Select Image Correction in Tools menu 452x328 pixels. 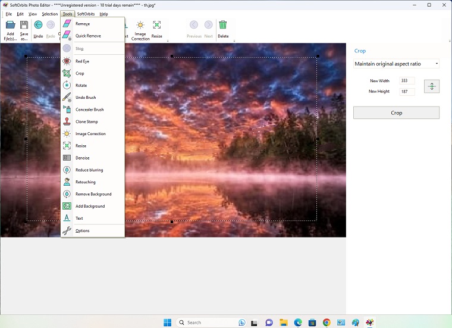(93, 134)
